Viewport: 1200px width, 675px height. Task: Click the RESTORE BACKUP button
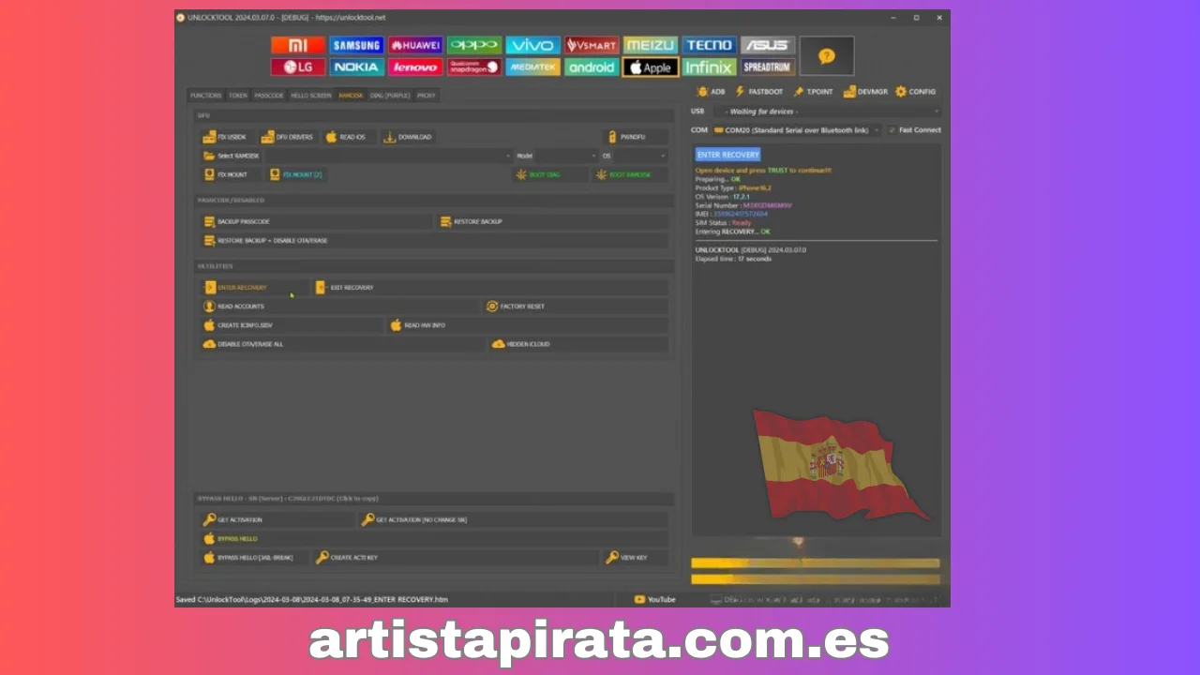pyautogui.click(x=552, y=221)
